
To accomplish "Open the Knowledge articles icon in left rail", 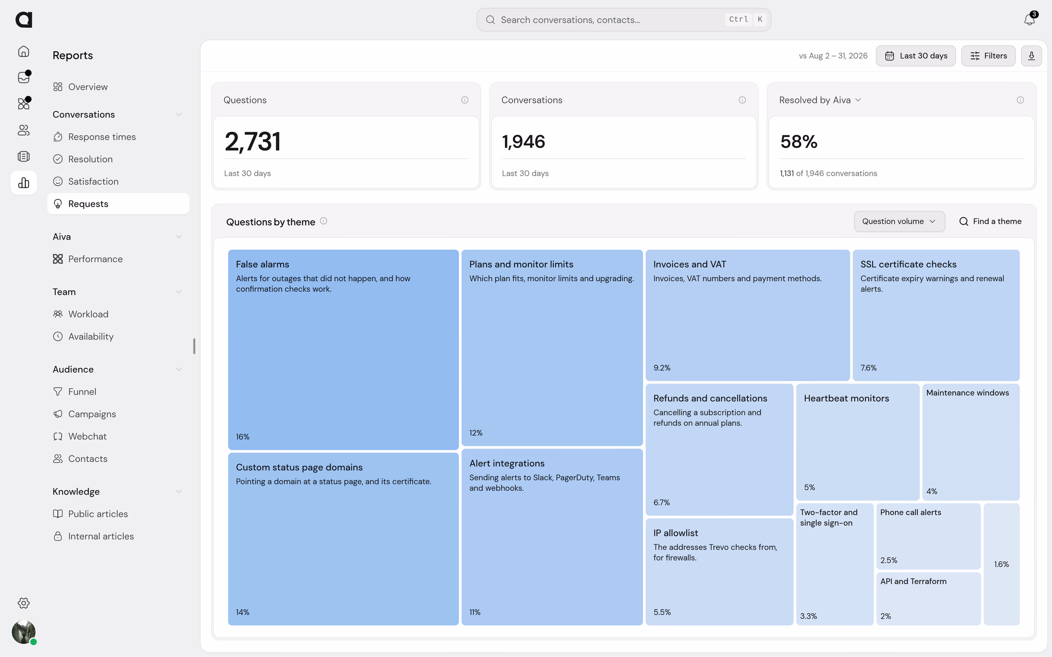I will (x=24, y=156).
